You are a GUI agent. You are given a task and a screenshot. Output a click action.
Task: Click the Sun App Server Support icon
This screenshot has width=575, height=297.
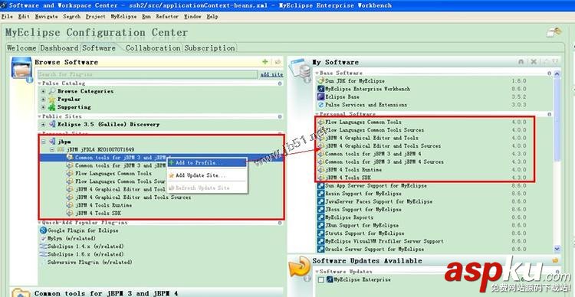[x=321, y=186]
